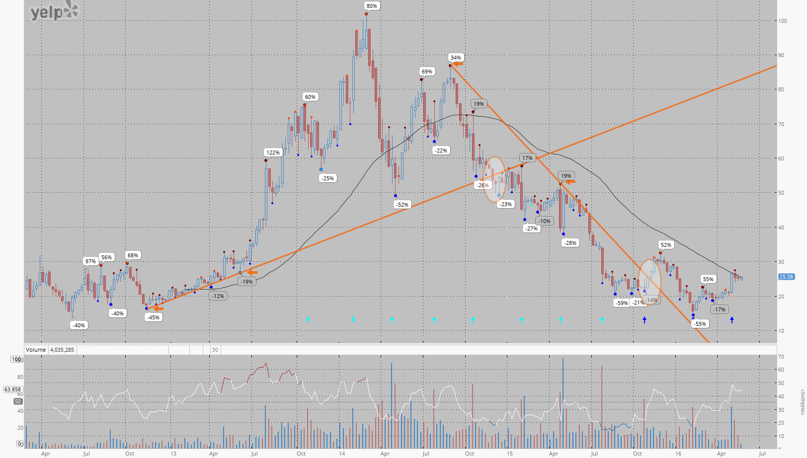Select the 122% rally percentage label
Image resolution: width=807 pixels, height=458 pixels.
point(273,153)
